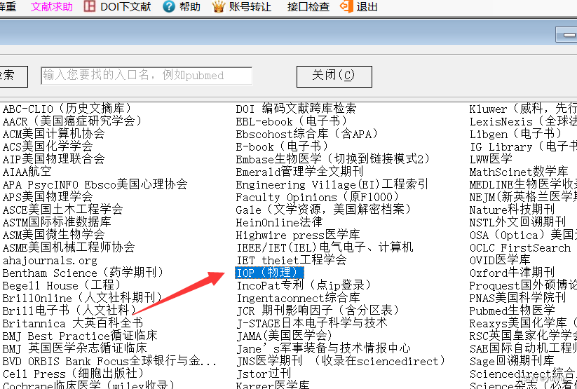Open 接口检查 in the toolbar
Viewport: 577px width, 389px height.
[x=308, y=6]
